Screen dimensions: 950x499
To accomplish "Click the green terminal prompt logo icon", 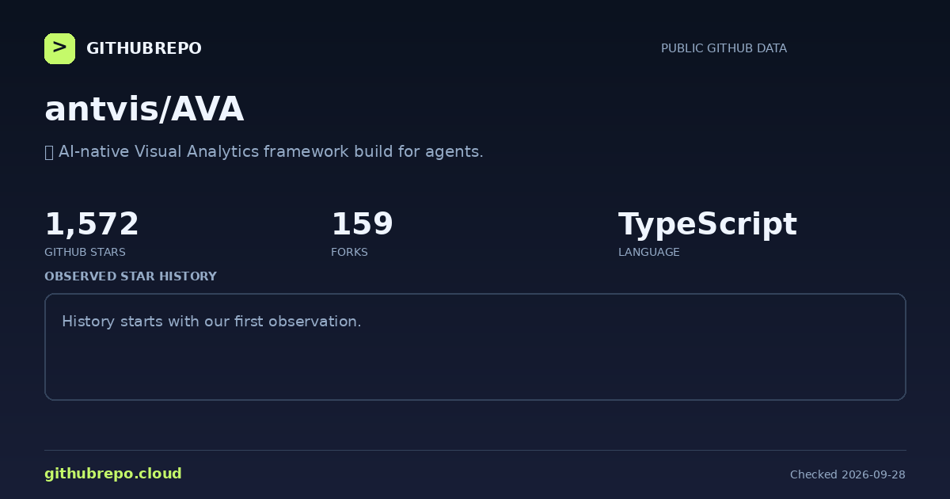I will coord(59,48).
